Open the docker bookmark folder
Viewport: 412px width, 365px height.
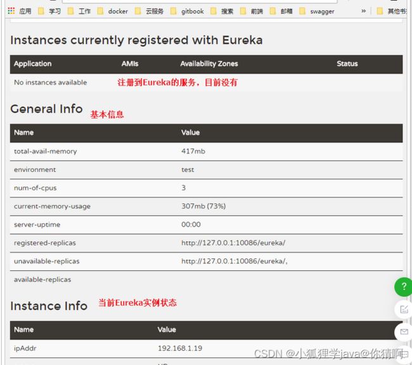click(x=112, y=11)
